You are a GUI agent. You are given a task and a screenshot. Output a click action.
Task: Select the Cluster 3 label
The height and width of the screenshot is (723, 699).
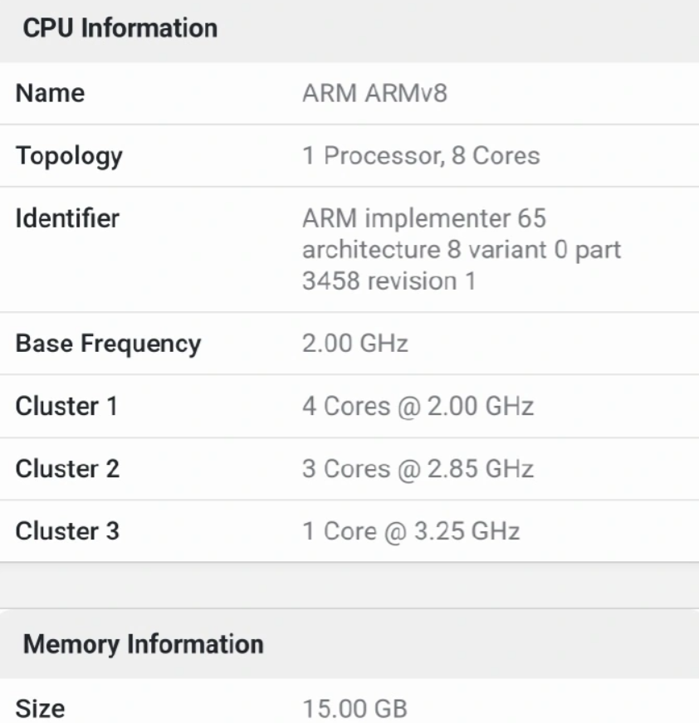[x=68, y=531]
